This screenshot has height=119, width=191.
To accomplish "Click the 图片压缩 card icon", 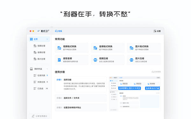I will [131, 60].
